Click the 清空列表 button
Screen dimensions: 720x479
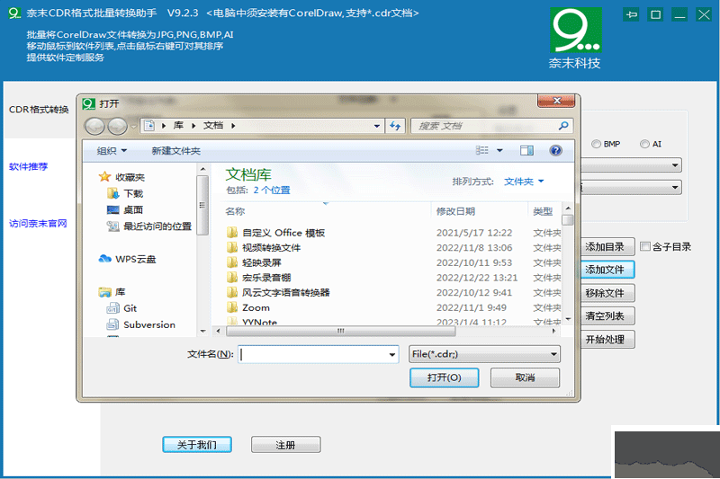607,316
